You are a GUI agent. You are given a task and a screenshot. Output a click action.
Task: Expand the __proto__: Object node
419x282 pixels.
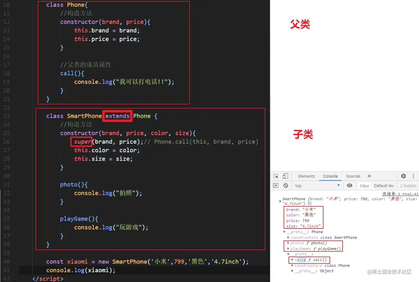click(292, 271)
